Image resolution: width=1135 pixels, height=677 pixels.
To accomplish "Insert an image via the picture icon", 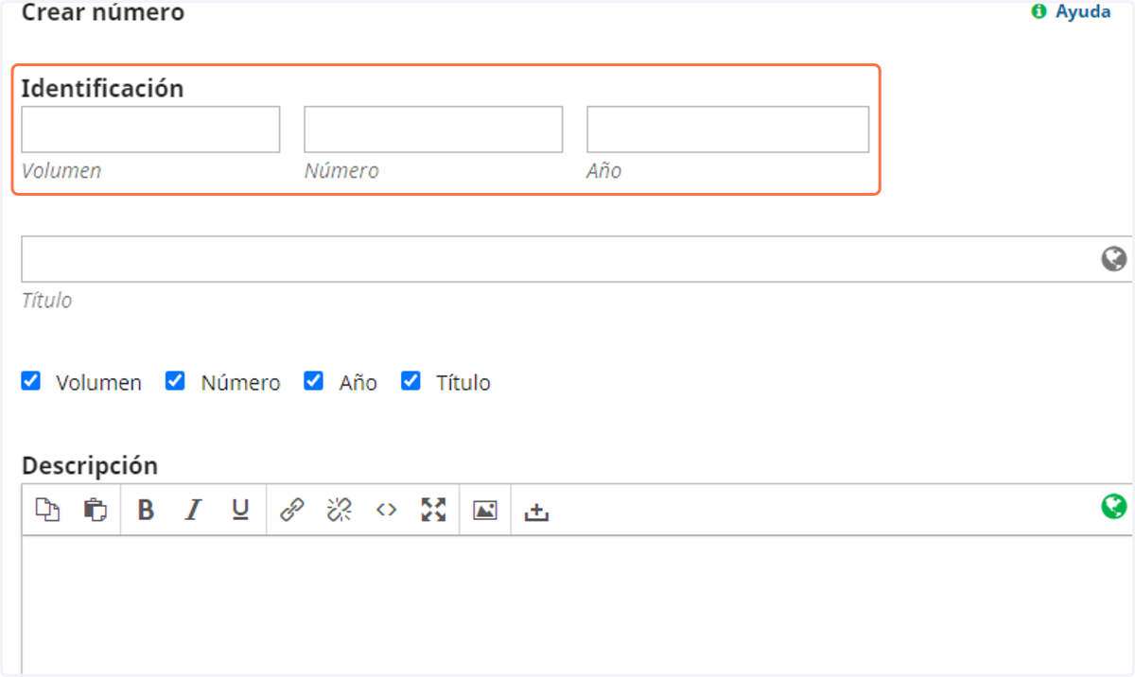I will (485, 511).
